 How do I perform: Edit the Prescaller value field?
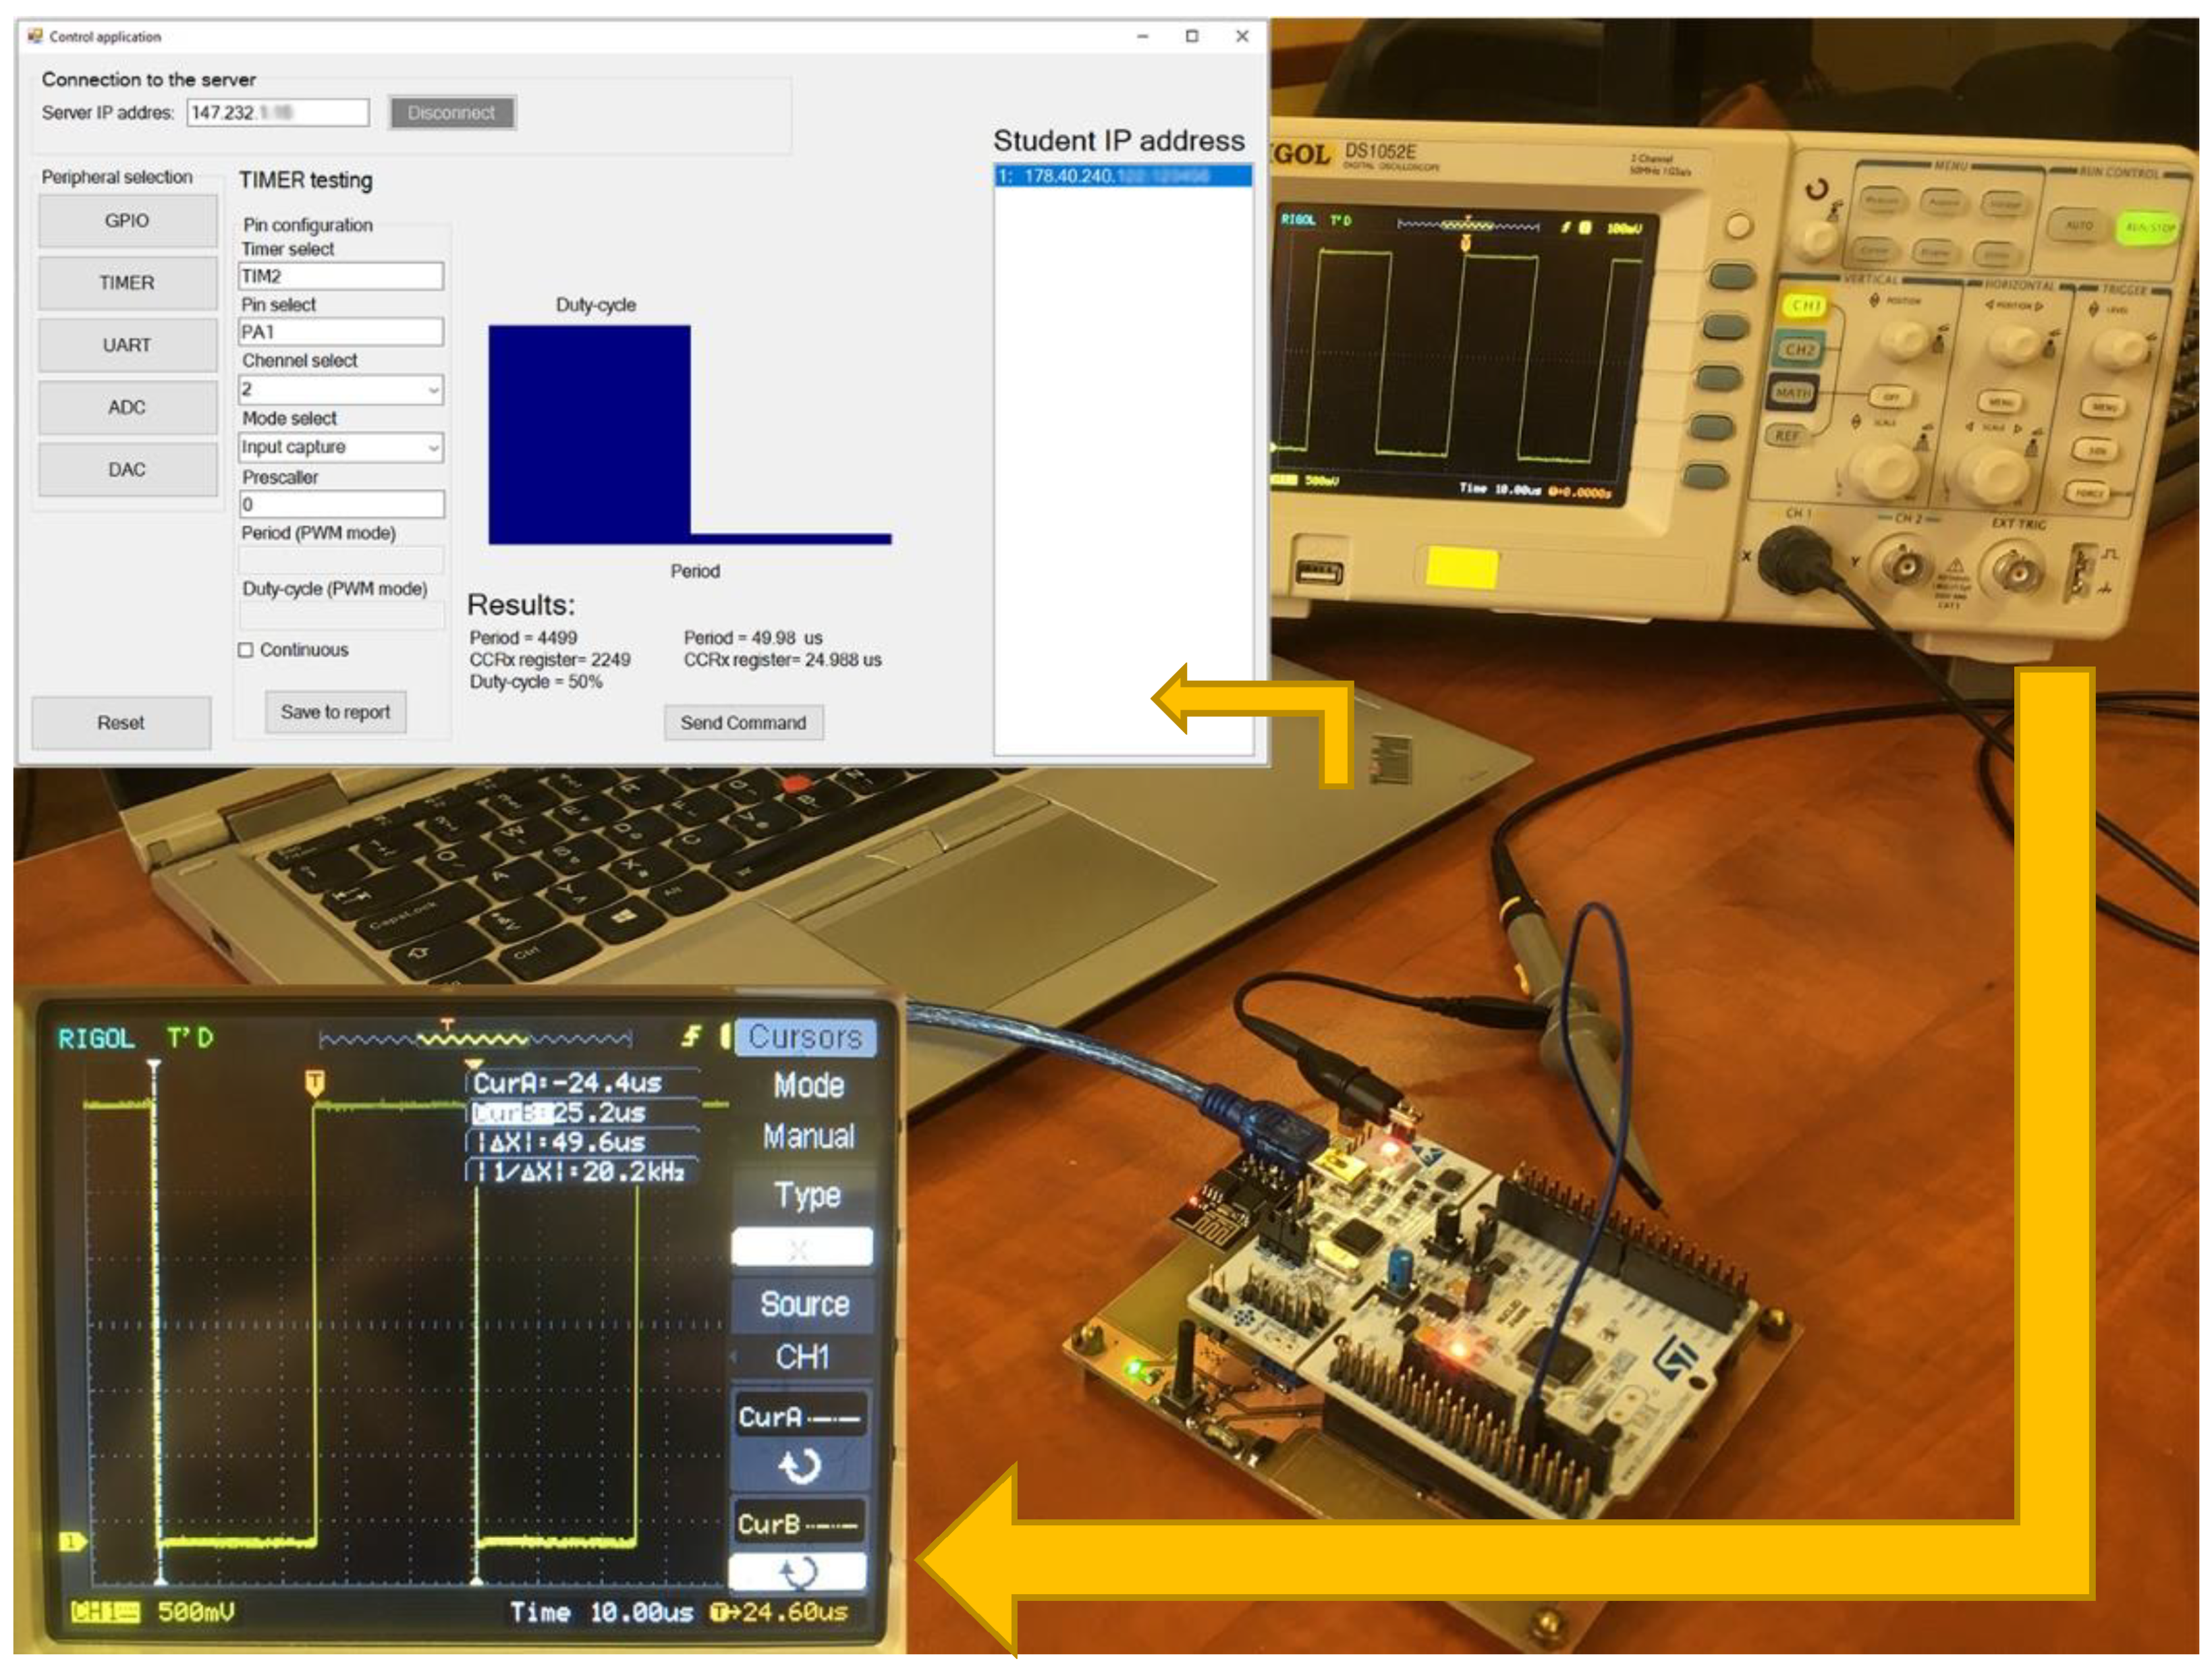click(x=340, y=504)
